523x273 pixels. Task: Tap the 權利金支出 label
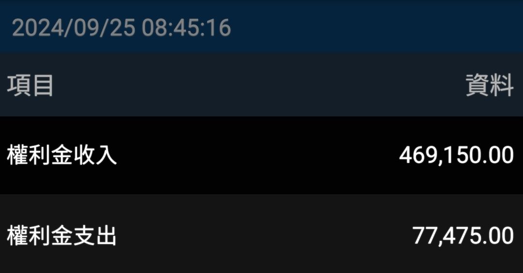point(62,235)
